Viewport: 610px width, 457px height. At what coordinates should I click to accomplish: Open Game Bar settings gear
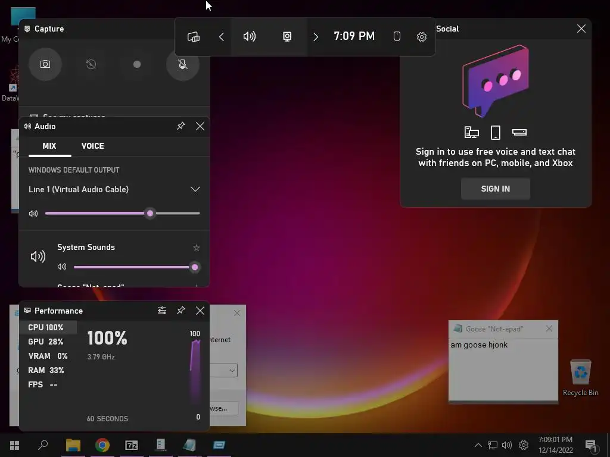click(x=421, y=37)
